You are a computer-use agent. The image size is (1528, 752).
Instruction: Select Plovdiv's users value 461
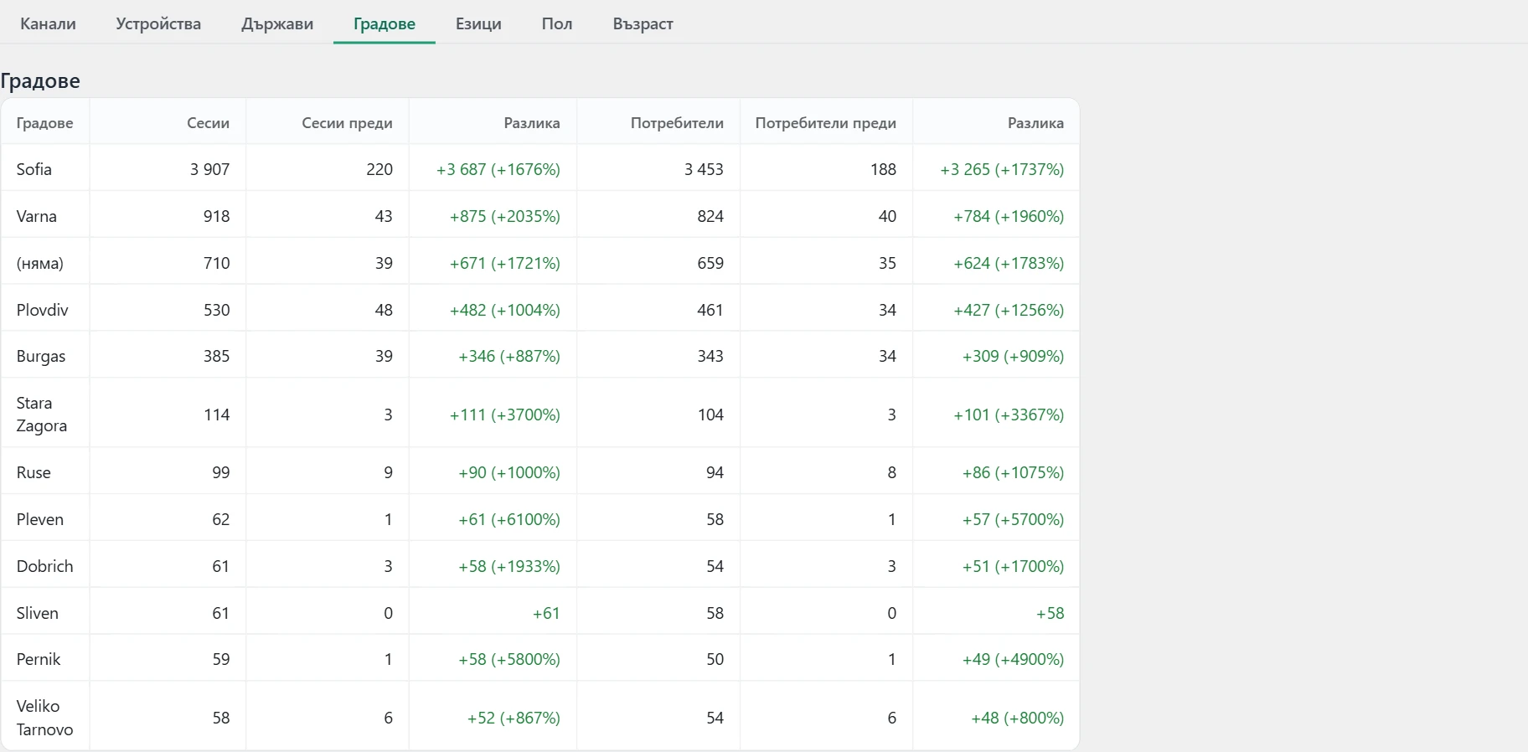coord(710,310)
